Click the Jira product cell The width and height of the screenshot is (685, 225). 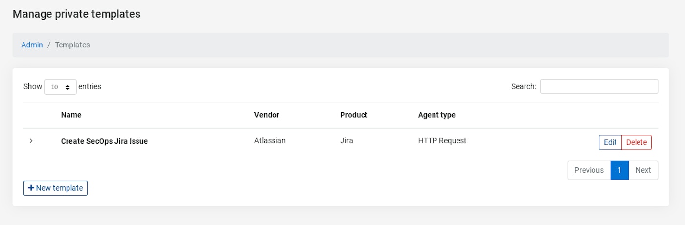pos(347,141)
